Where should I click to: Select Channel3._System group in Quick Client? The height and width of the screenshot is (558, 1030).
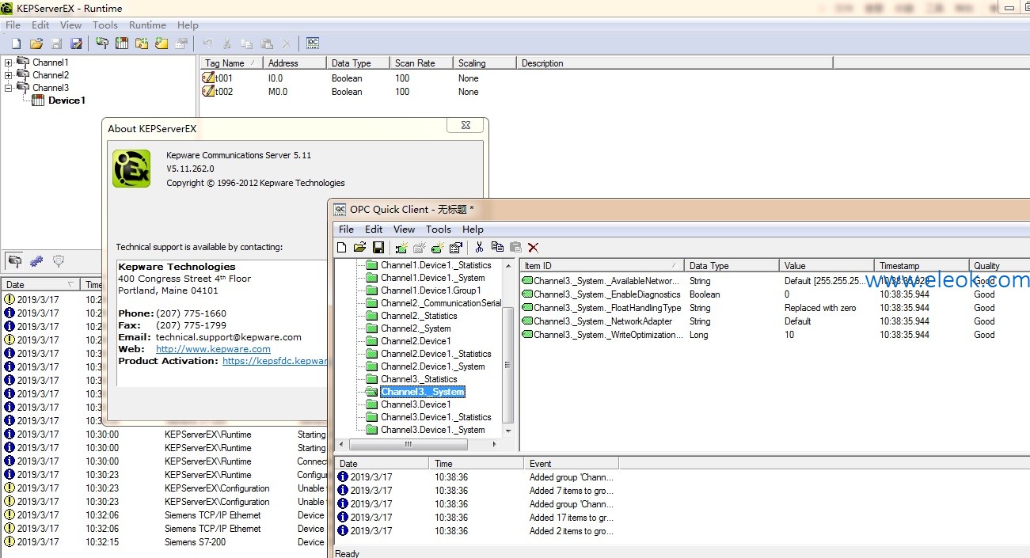(x=422, y=392)
